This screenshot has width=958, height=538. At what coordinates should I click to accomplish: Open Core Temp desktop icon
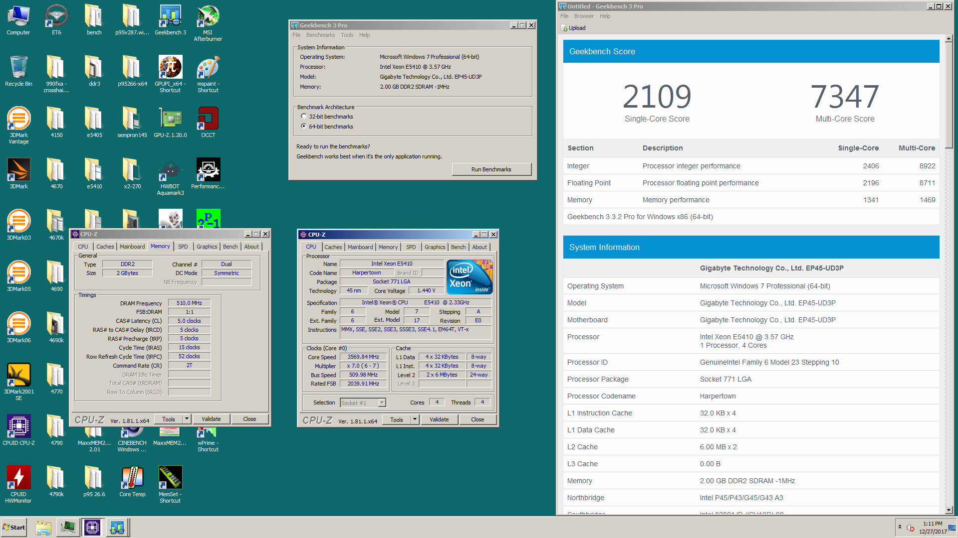click(x=132, y=482)
